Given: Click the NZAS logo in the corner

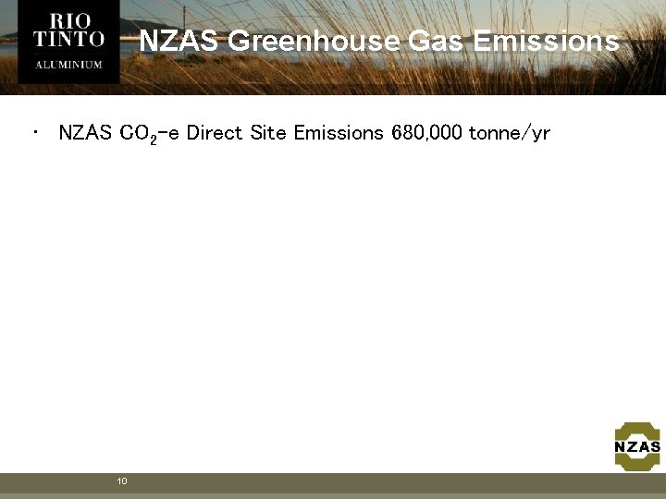Looking at the screenshot, I should [x=637, y=446].
